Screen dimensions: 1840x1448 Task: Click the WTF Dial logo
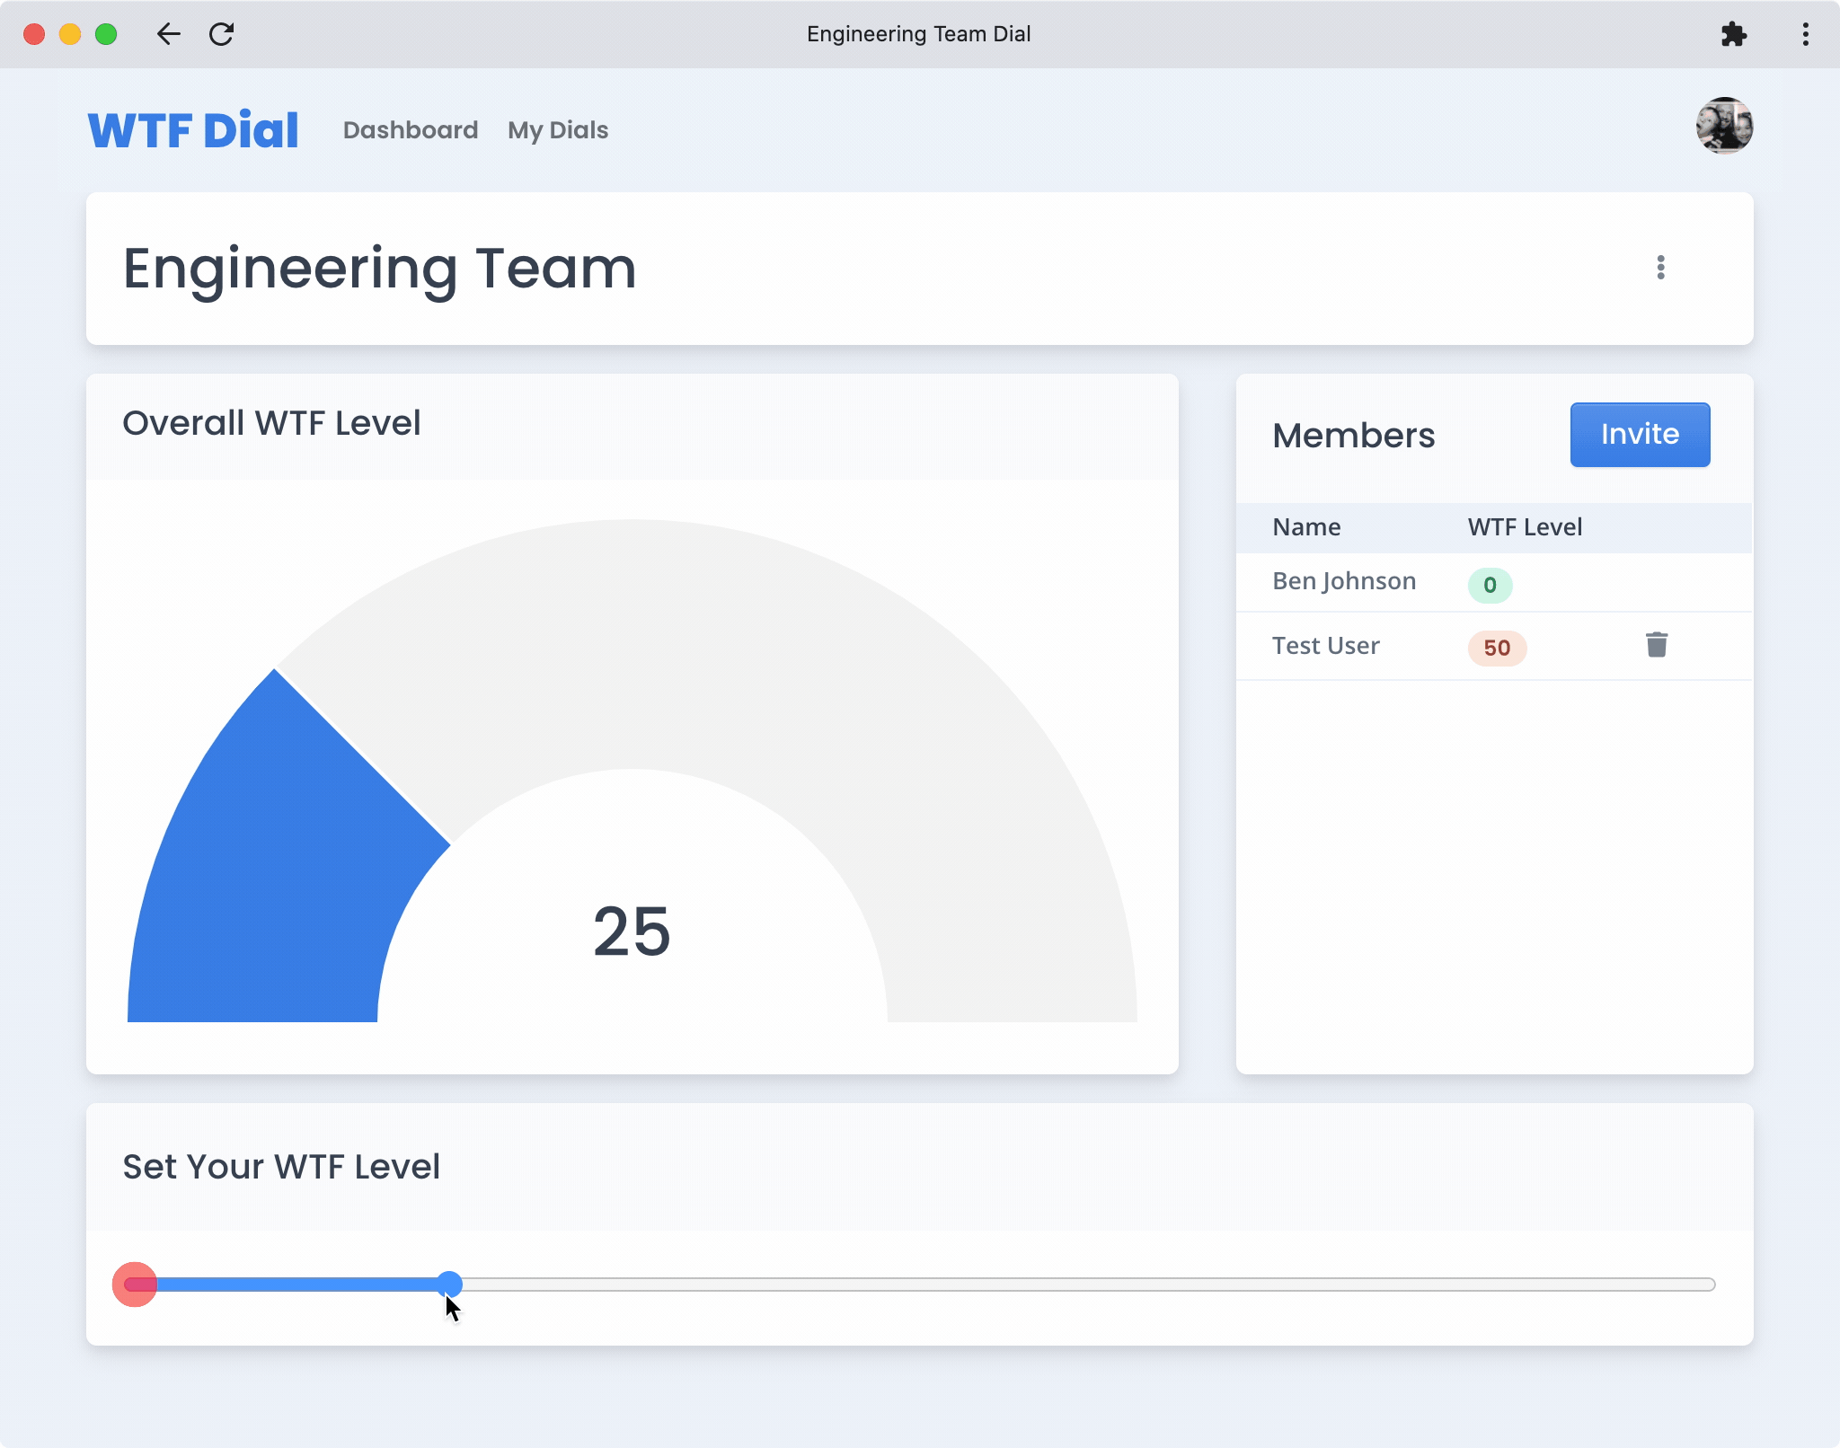click(193, 130)
